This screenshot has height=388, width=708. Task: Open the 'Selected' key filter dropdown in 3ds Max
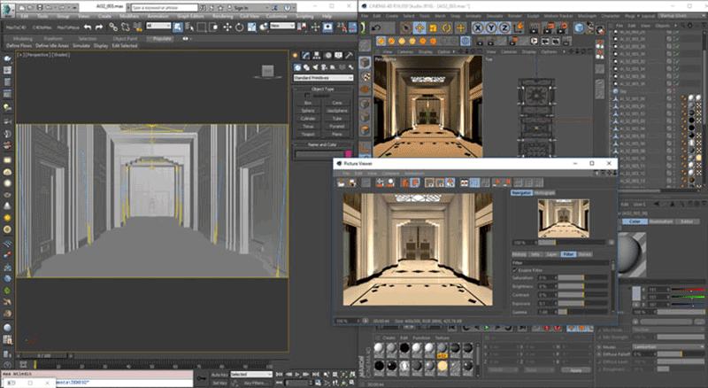(251, 375)
